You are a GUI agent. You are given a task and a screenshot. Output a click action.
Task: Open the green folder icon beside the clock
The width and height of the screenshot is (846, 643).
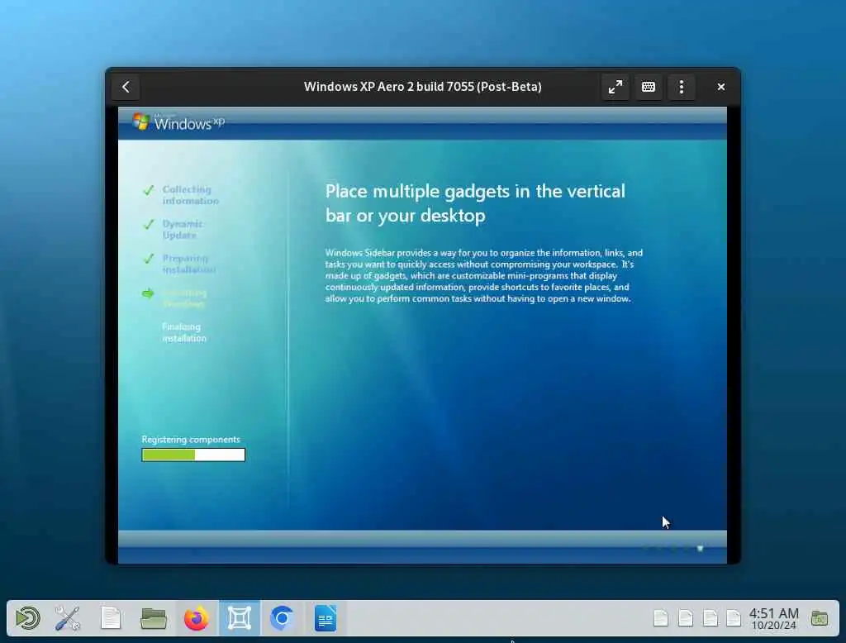[x=819, y=618]
